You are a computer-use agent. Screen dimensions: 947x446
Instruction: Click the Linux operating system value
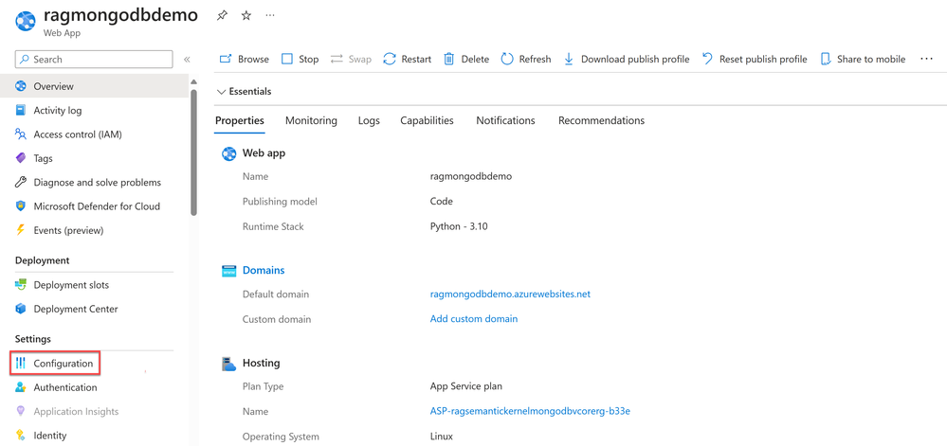[x=441, y=437]
